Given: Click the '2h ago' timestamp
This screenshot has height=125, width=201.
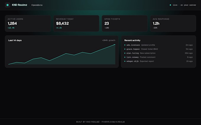Looking at the screenshot, I should (x=189, y=61).
